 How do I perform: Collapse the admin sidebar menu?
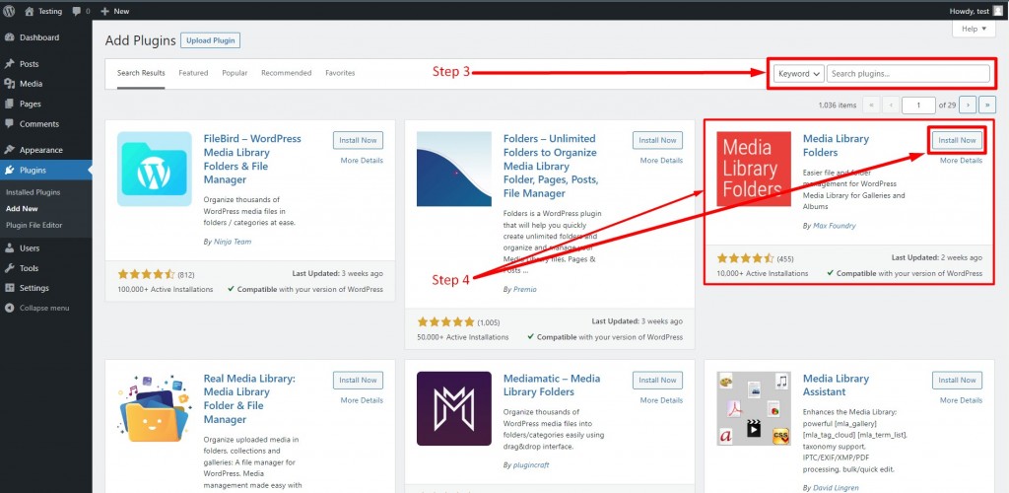click(36, 308)
